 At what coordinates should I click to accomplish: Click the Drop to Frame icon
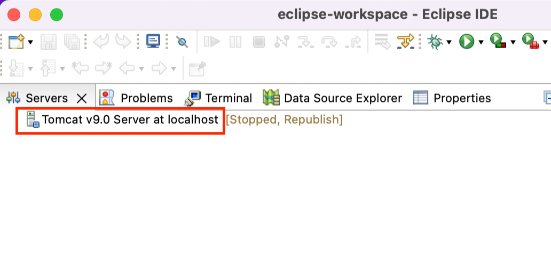click(382, 42)
